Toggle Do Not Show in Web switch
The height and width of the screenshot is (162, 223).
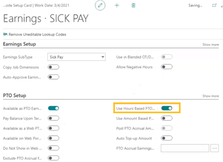coord(53,148)
